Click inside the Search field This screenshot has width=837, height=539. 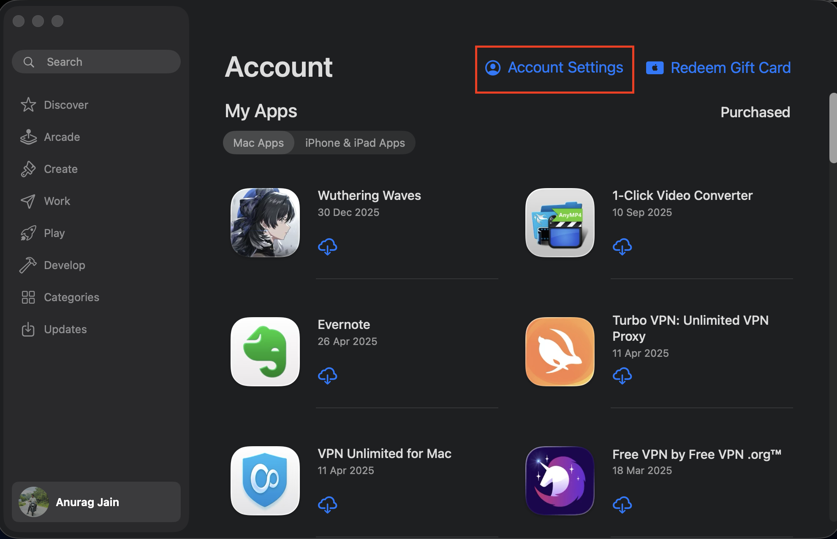(x=96, y=62)
